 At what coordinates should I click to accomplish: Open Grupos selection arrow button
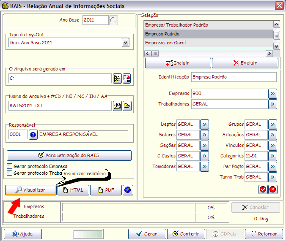tap(272, 125)
